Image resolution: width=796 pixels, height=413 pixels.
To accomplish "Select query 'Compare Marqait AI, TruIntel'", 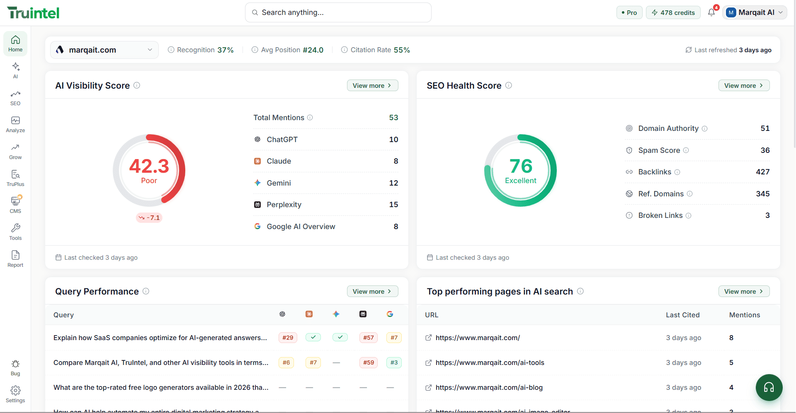I will [161, 363].
